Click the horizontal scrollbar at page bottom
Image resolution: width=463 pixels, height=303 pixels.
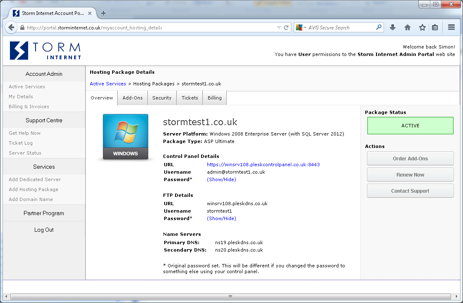pos(230,296)
